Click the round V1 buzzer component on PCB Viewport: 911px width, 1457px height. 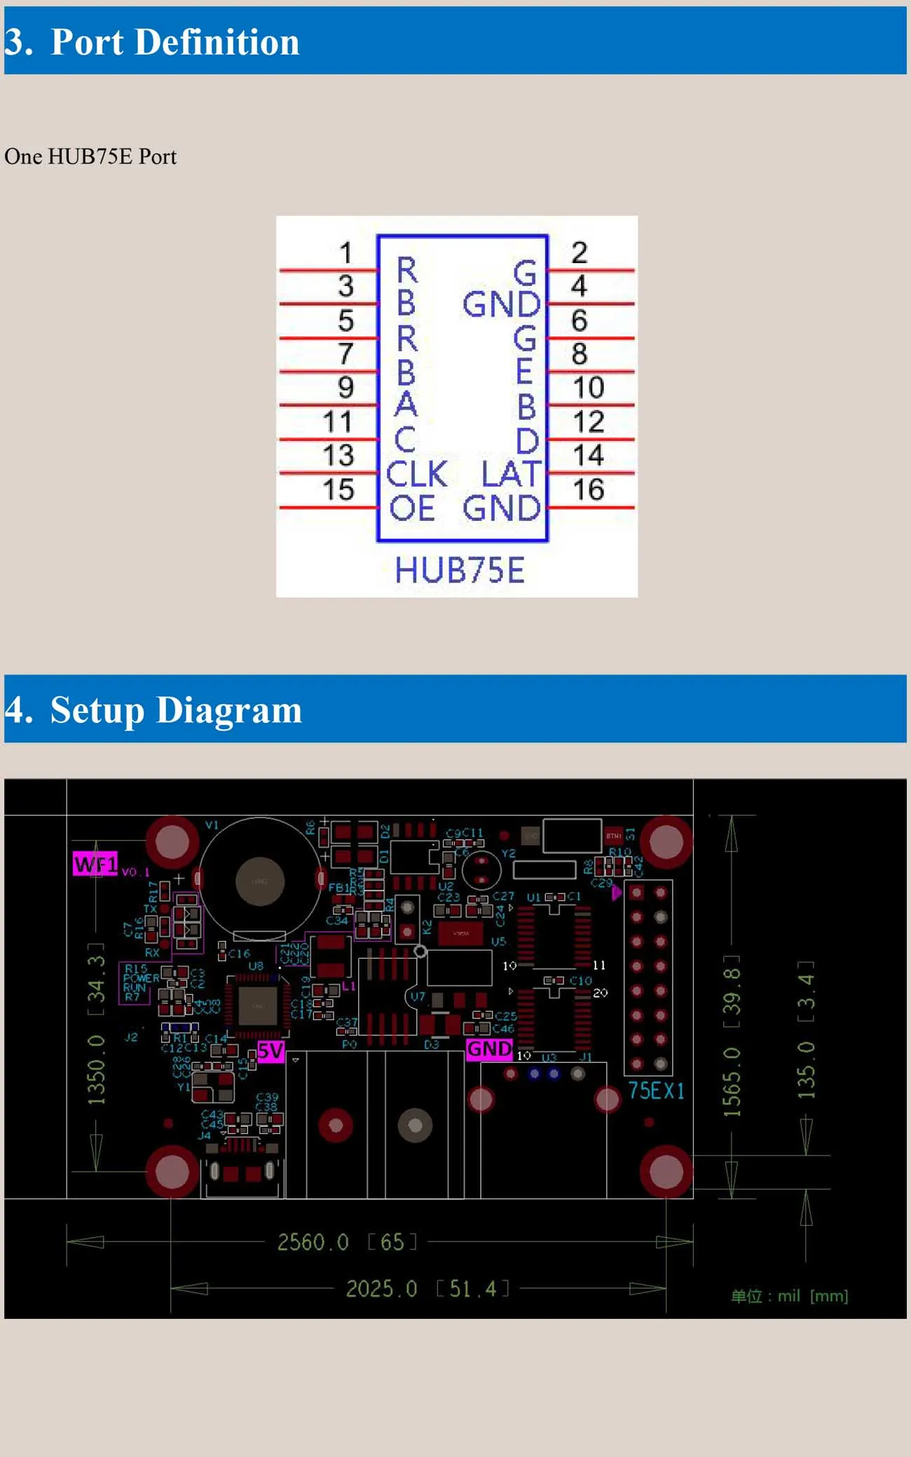pos(260,881)
